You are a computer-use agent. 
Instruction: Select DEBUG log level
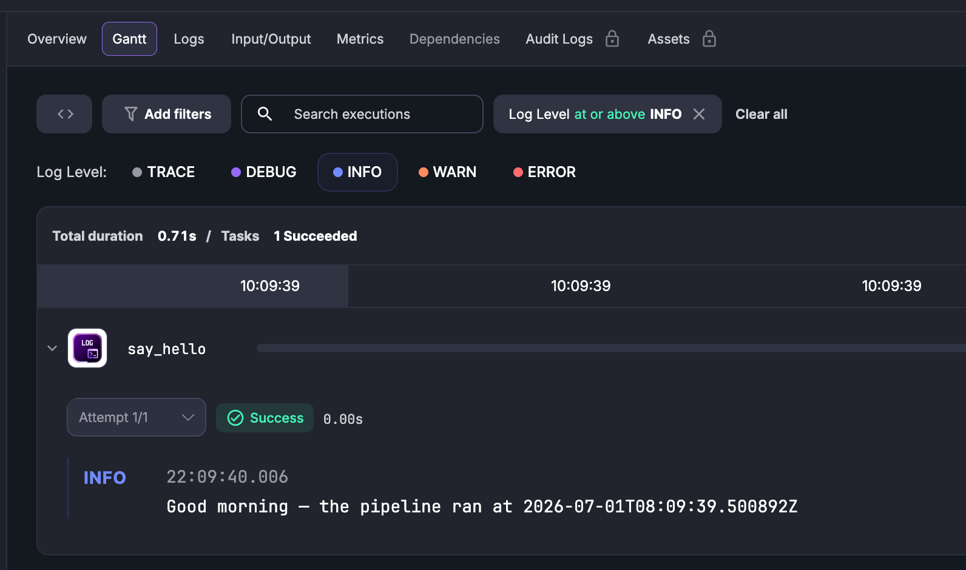[264, 172]
